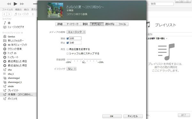
Task: Select the 手嶌葵 - コクリコ坂から playlist
Action: tap(18, 94)
